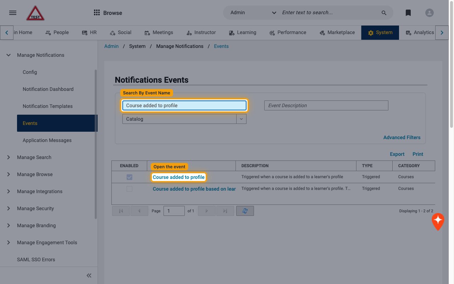Click the search magnifier icon
This screenshot has width=454, height=284.
tap(384, 13)
